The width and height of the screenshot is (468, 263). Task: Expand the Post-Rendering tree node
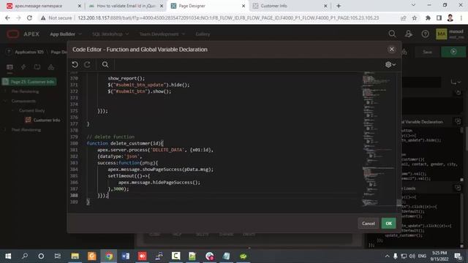click(x=5, y=129)
